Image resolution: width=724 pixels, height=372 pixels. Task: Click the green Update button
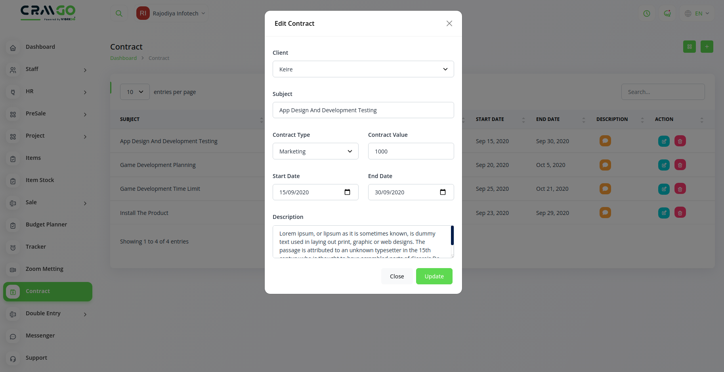tap(434, 276)
